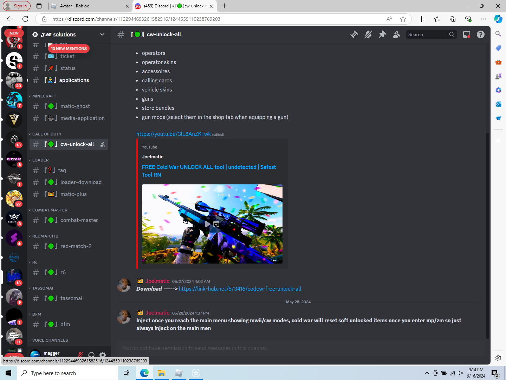Open Shopping tag in Edge sidebar
506x380 pixels.
498,48
